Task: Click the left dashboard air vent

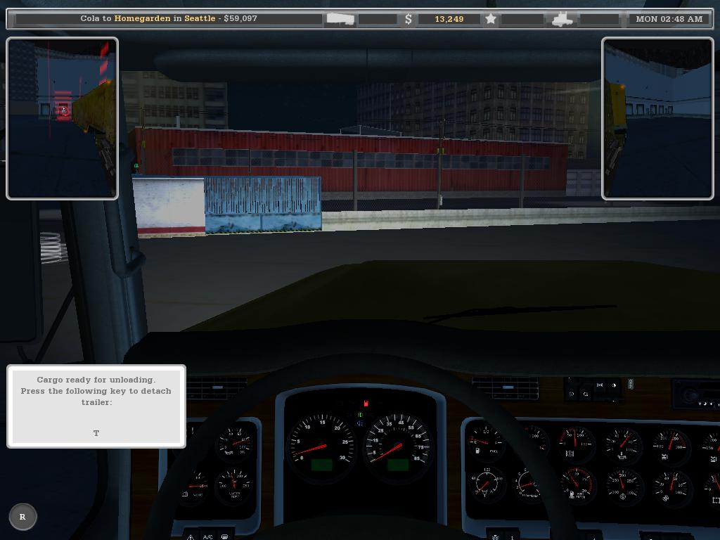Action: click(x=217, y=388)
